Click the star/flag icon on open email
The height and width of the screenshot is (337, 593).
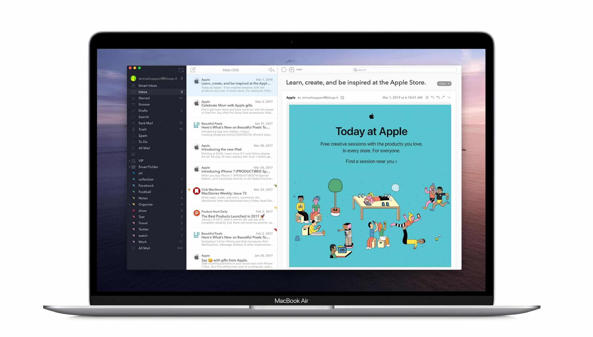[427, 98]
